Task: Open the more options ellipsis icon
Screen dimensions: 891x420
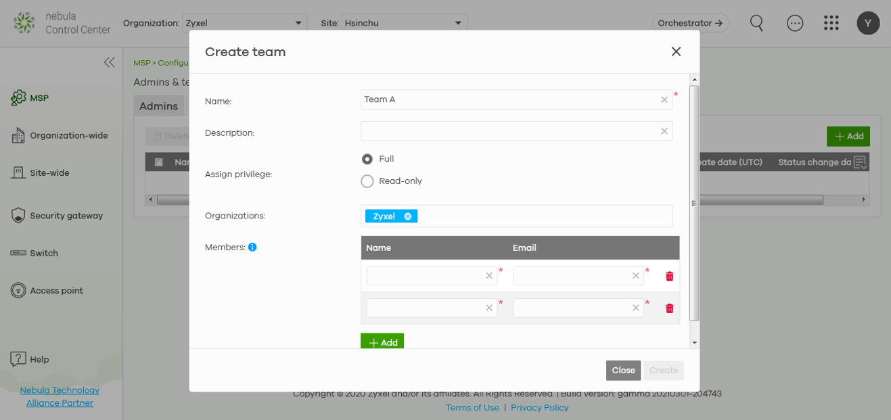Action: 795,23
